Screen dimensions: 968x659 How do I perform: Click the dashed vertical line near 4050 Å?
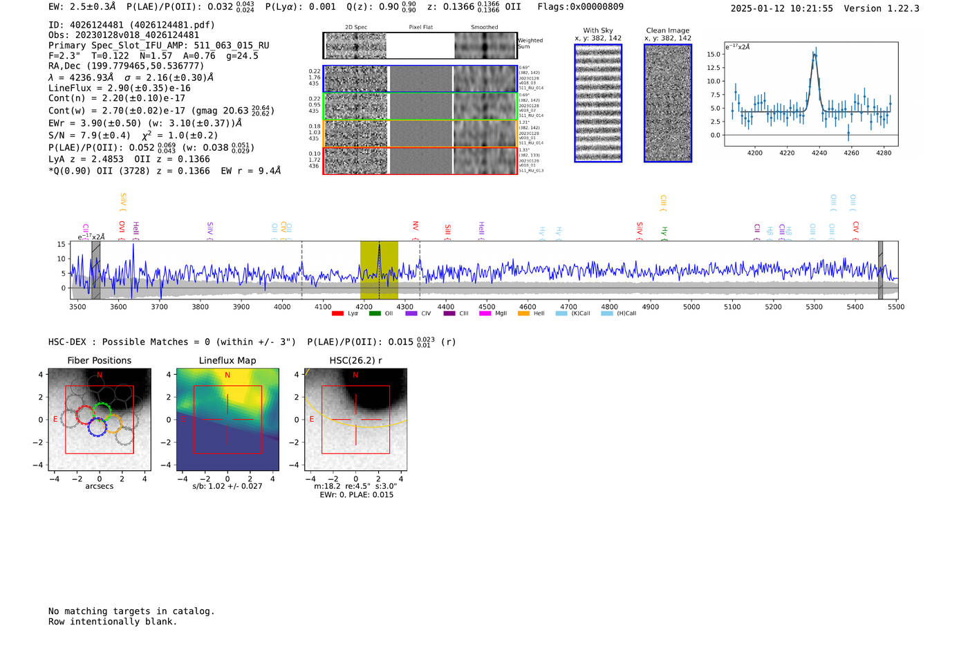pos(302,270)
